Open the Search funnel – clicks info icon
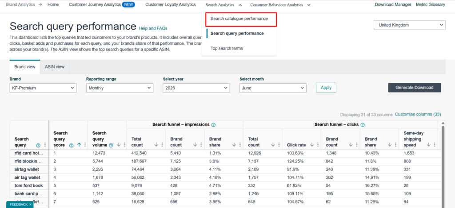Viewport: 455px width, 208px height. [x=363, y=125]
